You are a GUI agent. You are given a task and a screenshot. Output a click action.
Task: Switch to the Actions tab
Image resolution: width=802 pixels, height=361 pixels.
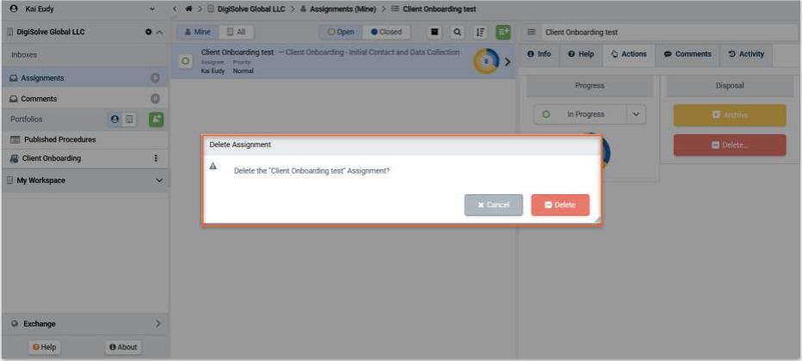[629, 54]
